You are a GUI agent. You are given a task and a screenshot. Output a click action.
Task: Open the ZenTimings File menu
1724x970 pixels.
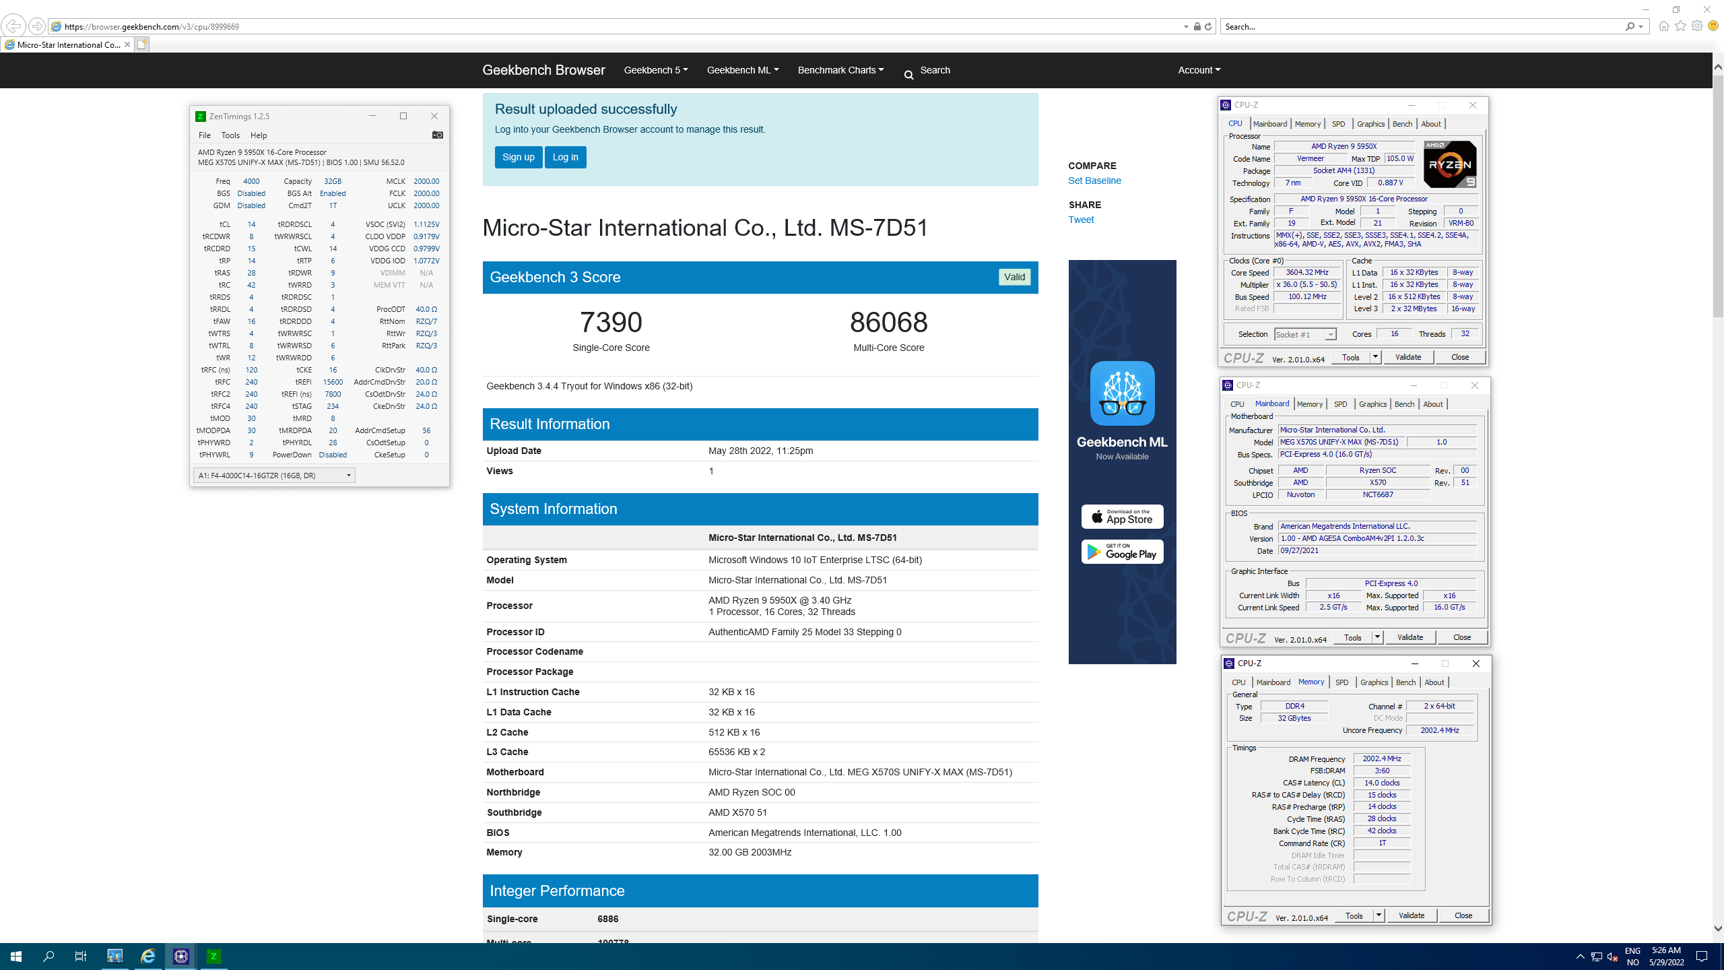[205, 135]
